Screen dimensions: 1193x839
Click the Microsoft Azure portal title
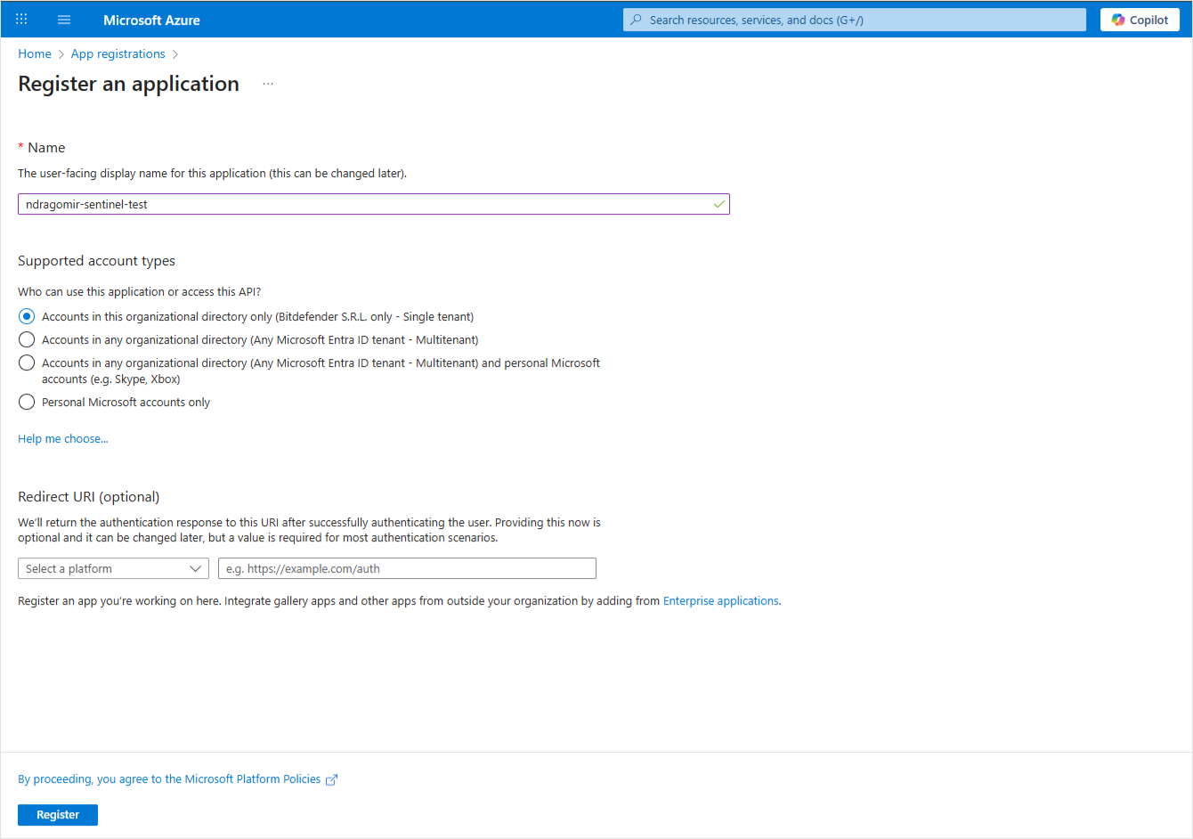point(151,20)
